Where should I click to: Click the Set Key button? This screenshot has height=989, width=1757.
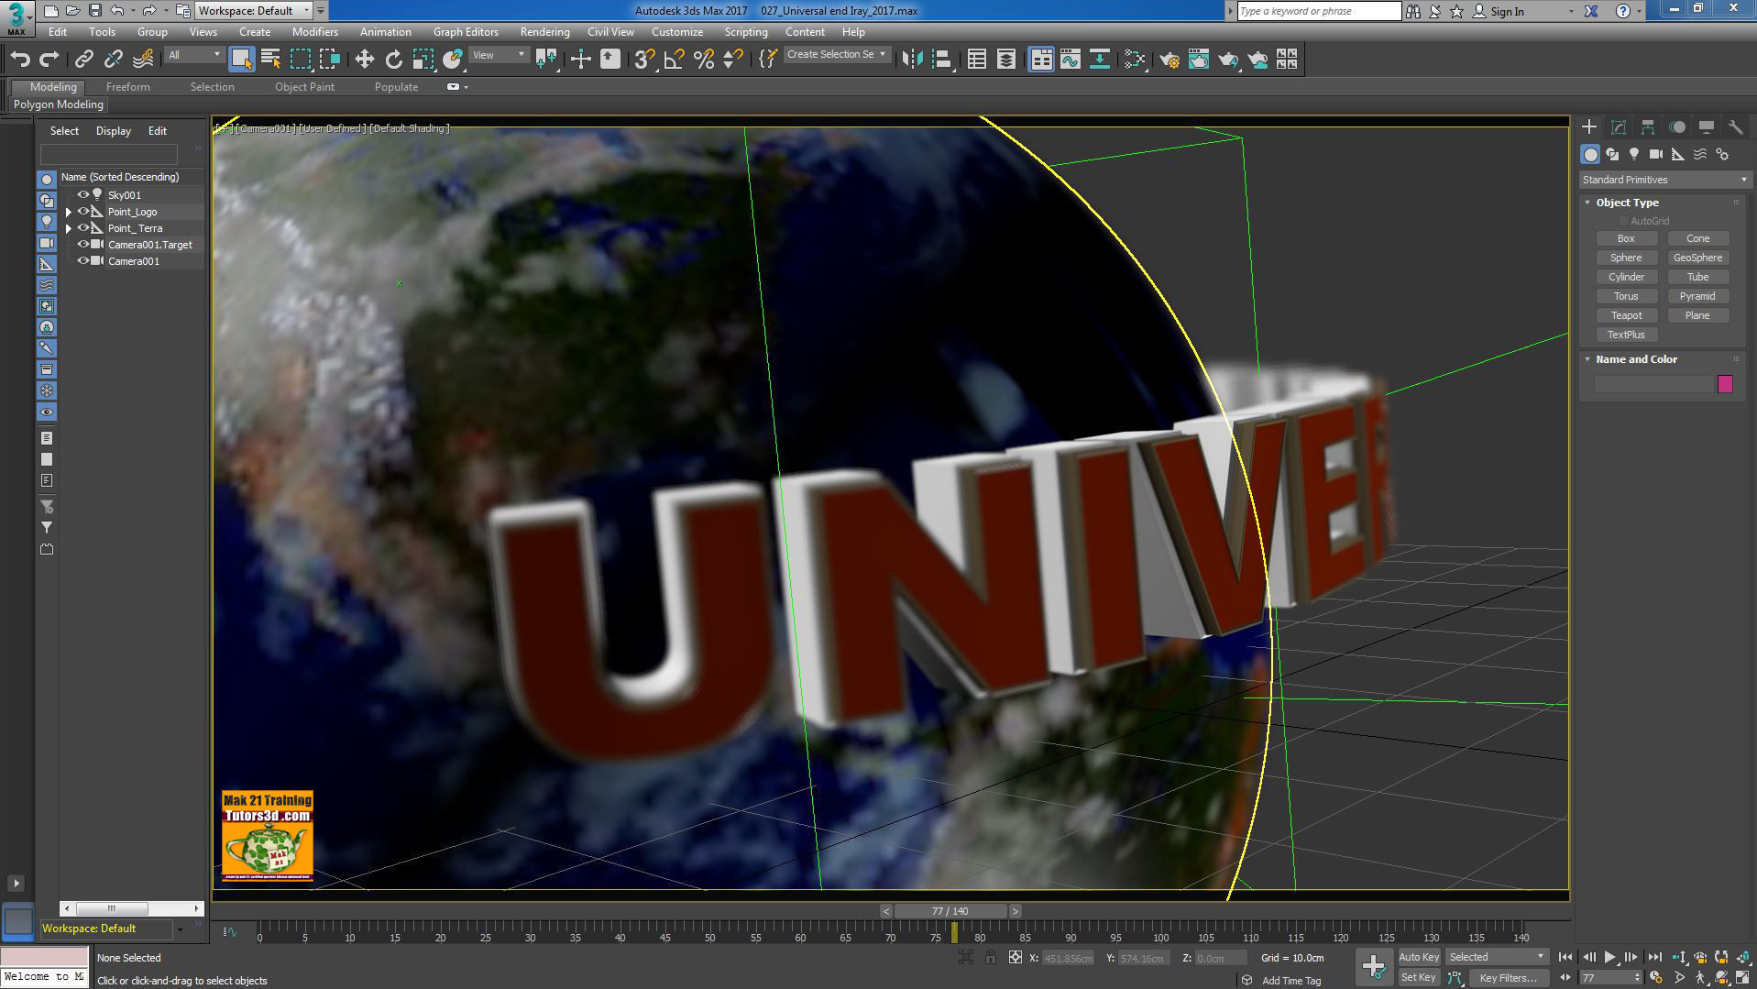[x=1418, y=978]
